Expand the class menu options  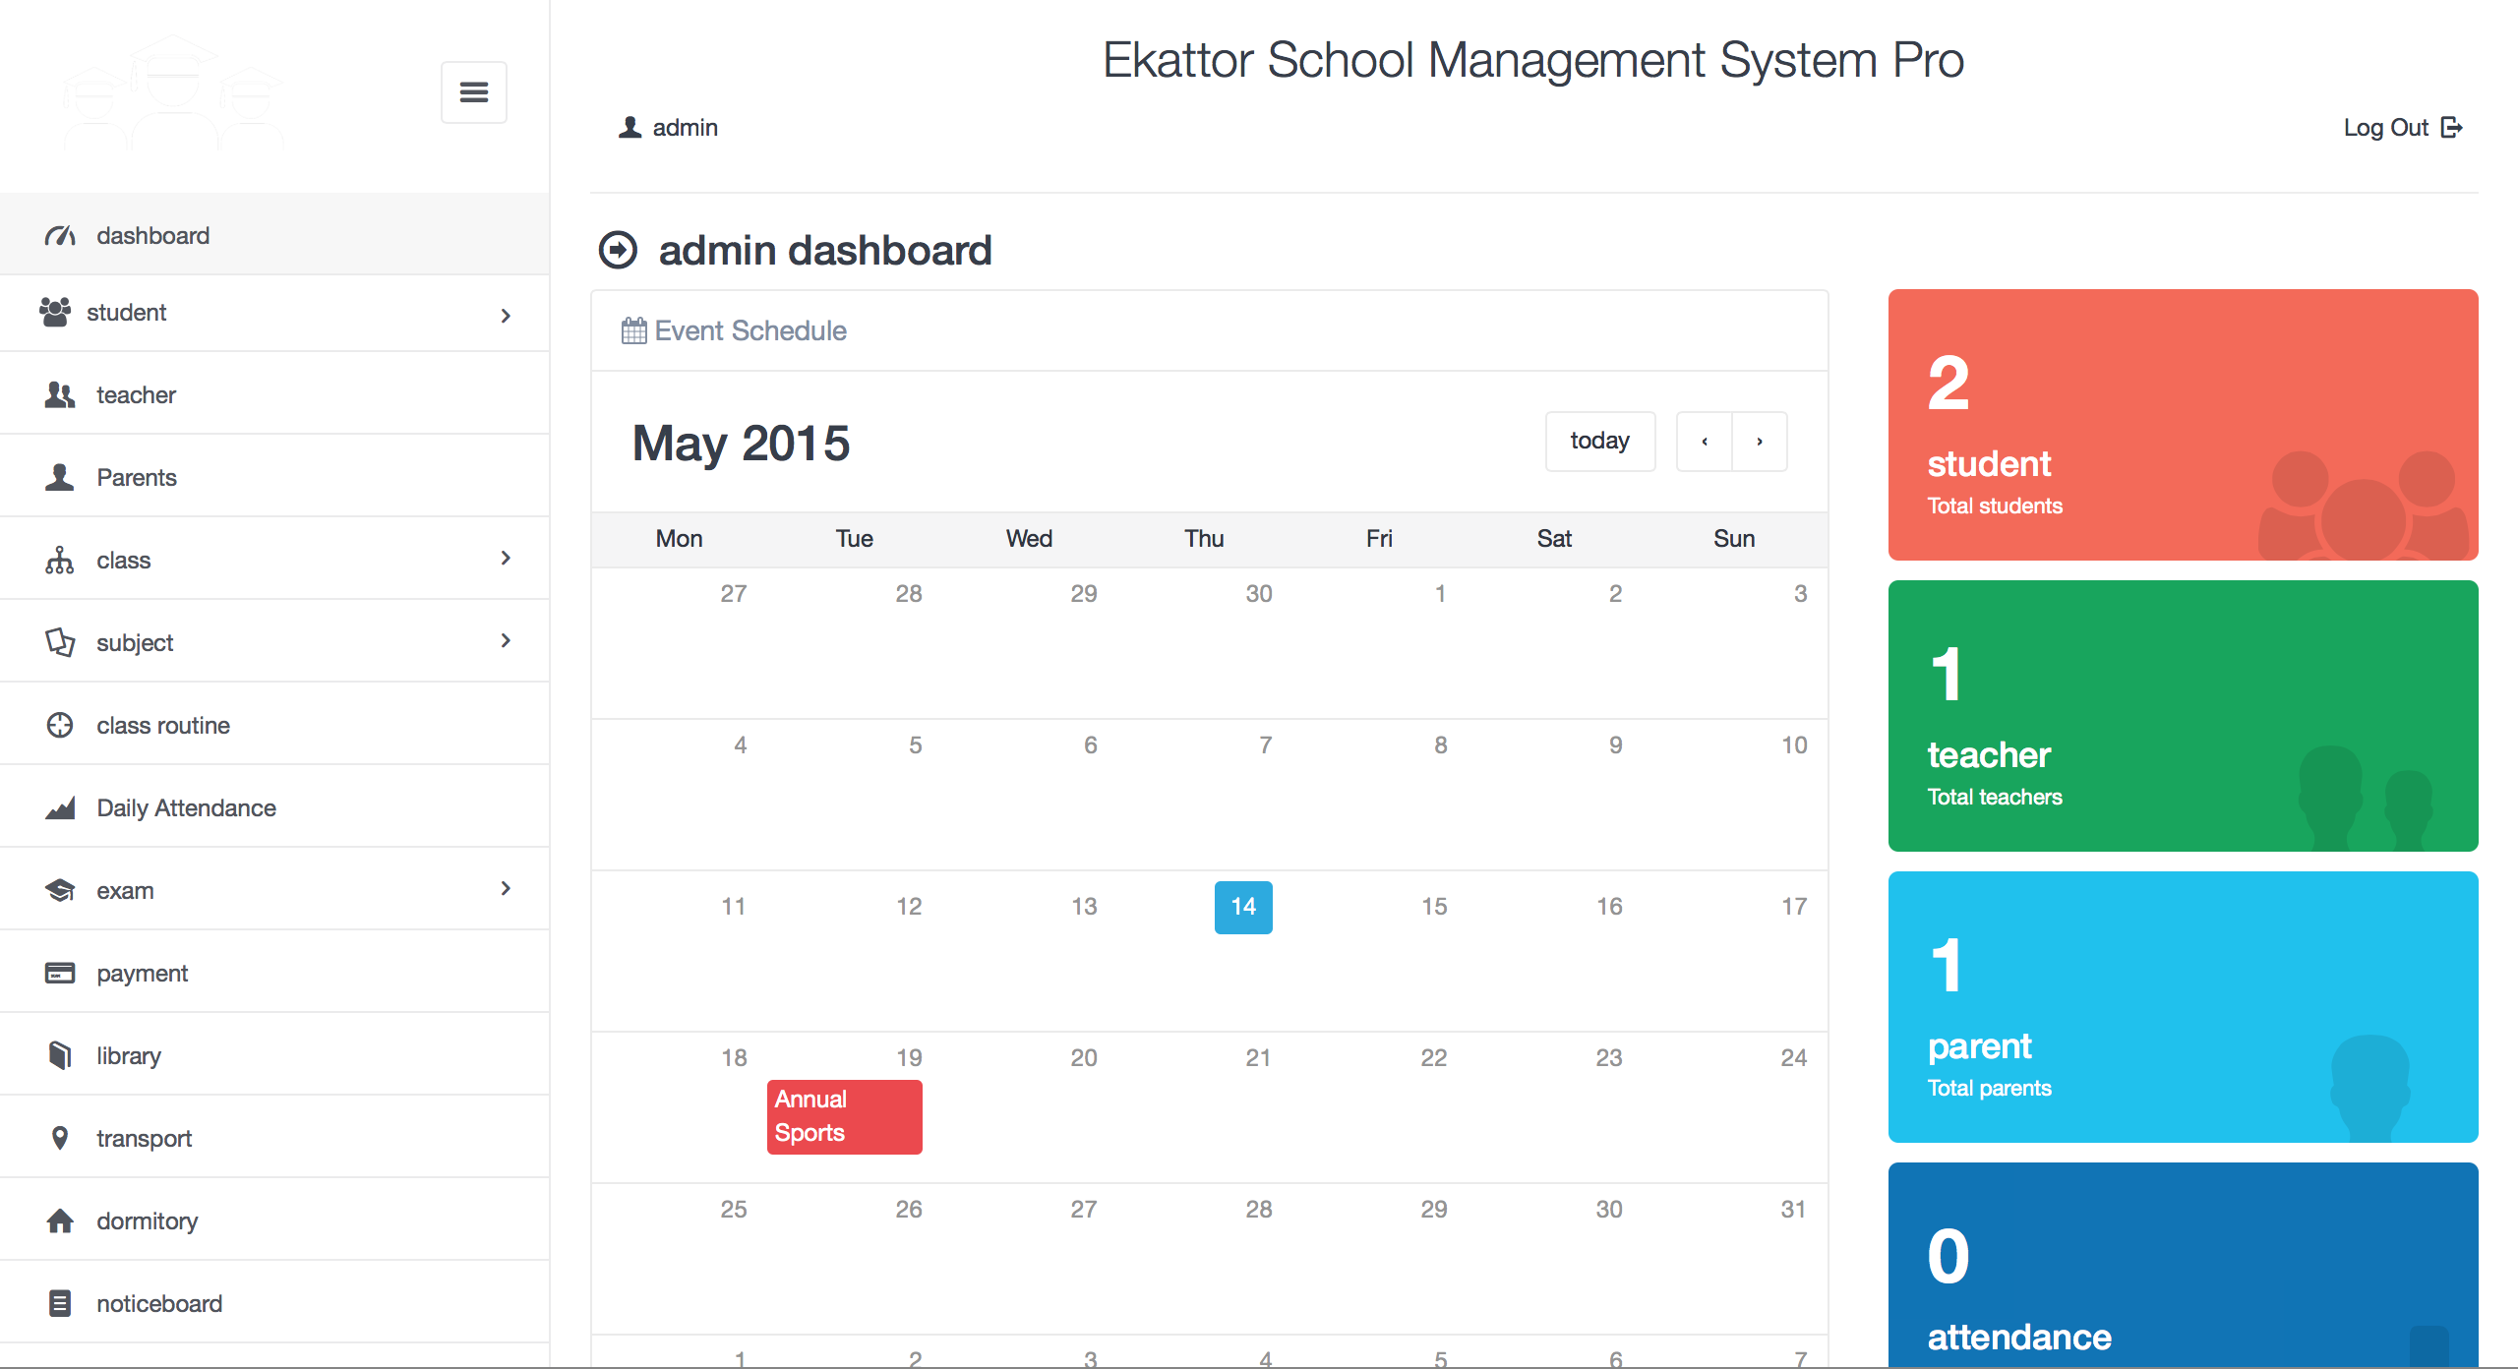pyautogui.click(x=506, y=558)
